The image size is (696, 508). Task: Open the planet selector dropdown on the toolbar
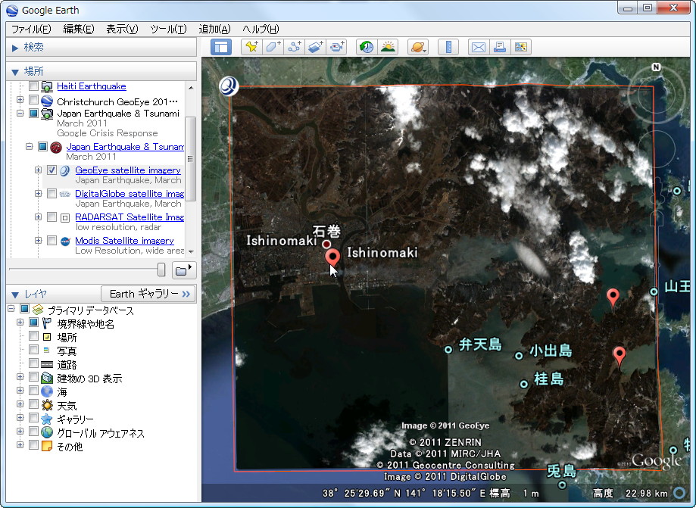click(x=417, y=47)
